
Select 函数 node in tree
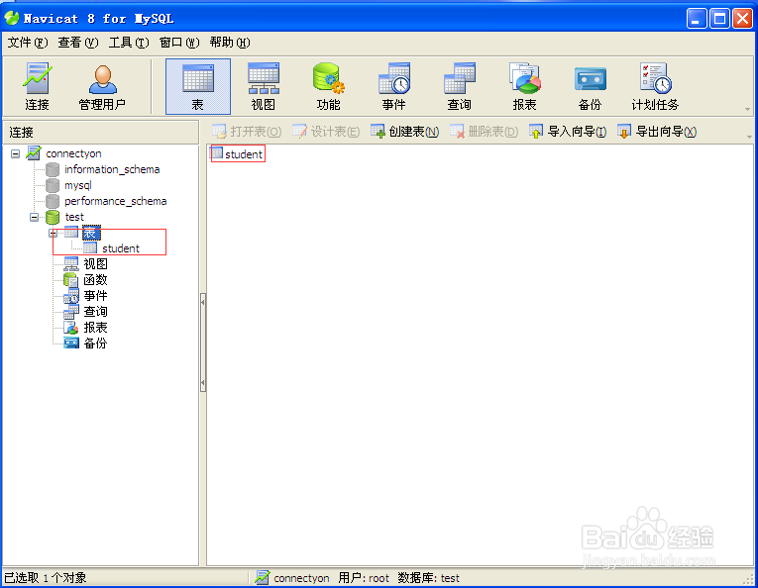[95, 280]
